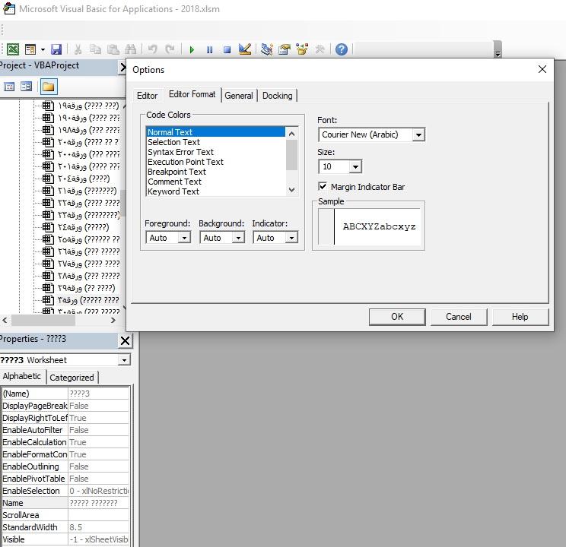Click the Run Sub green play icon

192,49
